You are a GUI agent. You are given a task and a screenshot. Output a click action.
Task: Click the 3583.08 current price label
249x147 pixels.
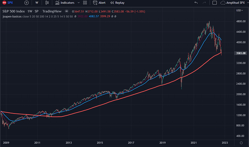[240, 53]
